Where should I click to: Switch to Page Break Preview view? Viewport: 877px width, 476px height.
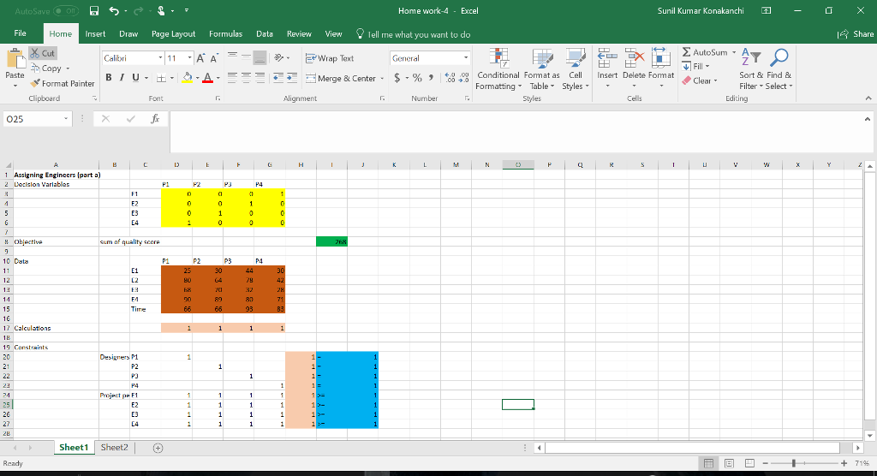click(x=750, y=463)
